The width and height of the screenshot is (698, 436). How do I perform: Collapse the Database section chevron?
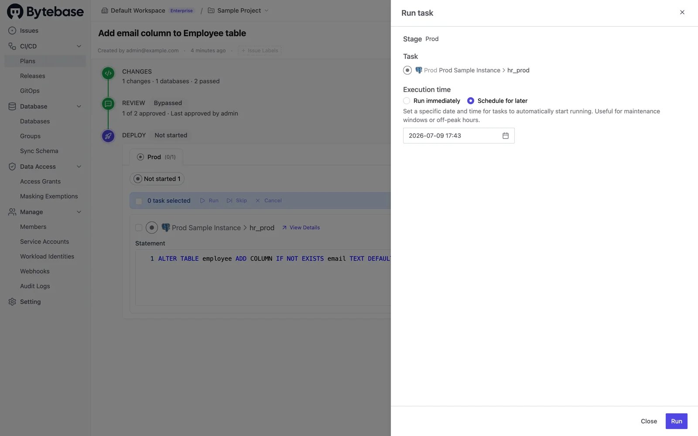tap(79, 106)
